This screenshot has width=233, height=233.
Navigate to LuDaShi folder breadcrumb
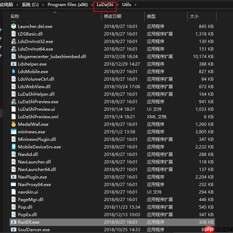pyautogui.click(x=105, y=5)
